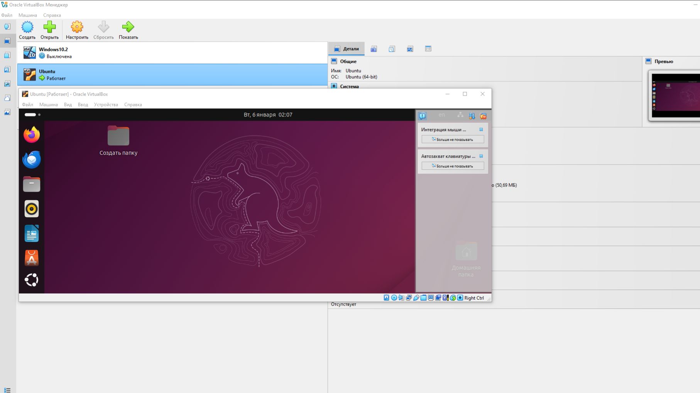Open LibreOffice Writer in the Ubuntu dock
This screenshot has height=393, width=700.
32,233
